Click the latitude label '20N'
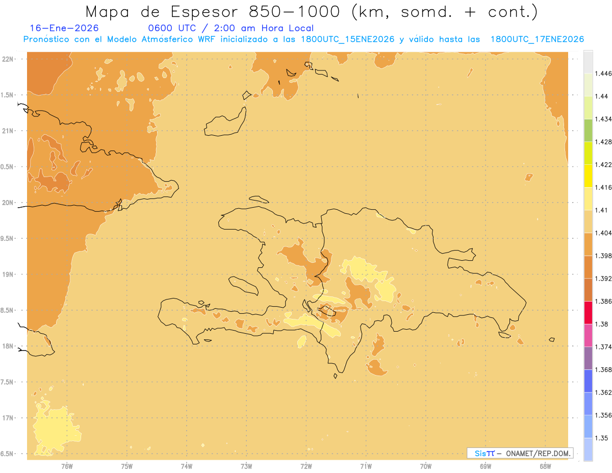 8,203
